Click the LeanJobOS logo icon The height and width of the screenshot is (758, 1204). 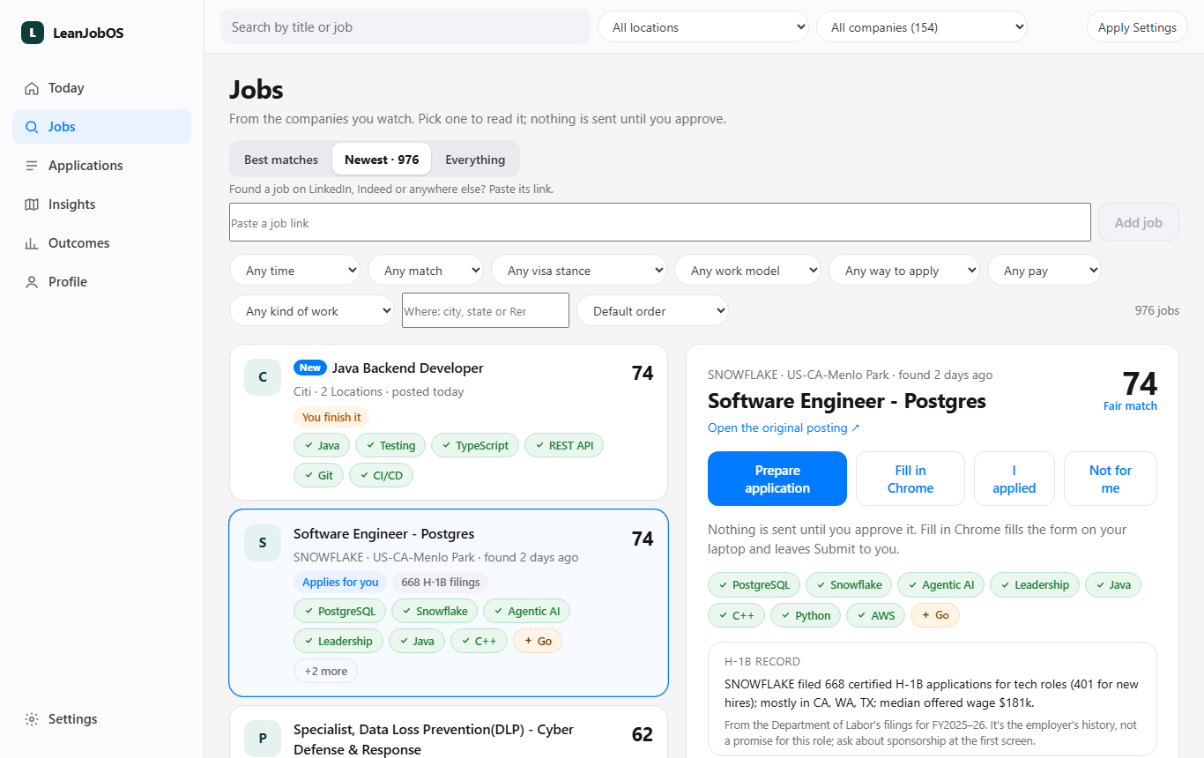coord(33,33)
